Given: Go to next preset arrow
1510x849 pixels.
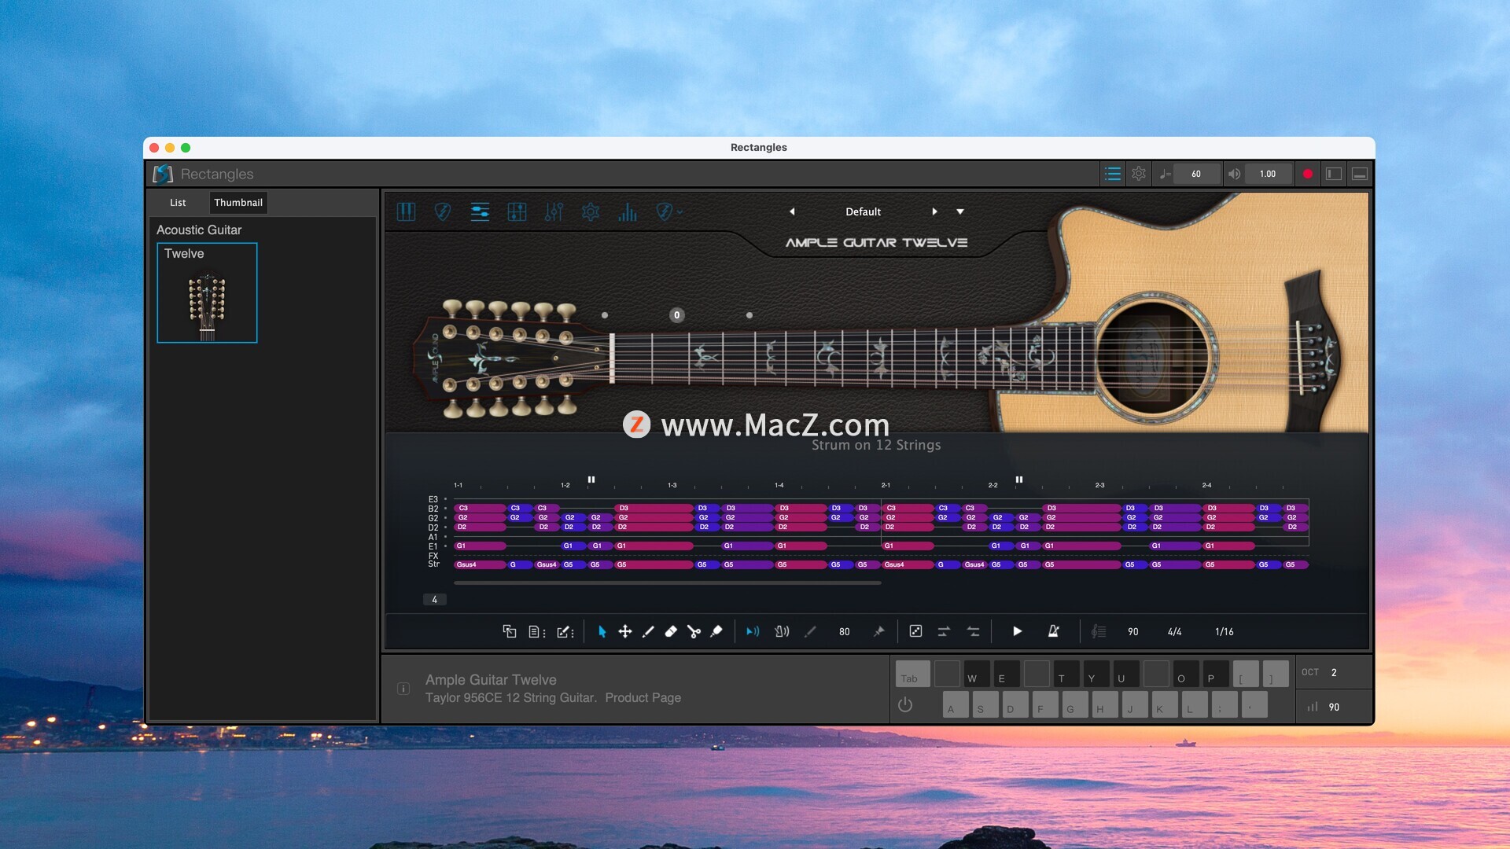Looking at the screenshot, I should pos(934,211).
